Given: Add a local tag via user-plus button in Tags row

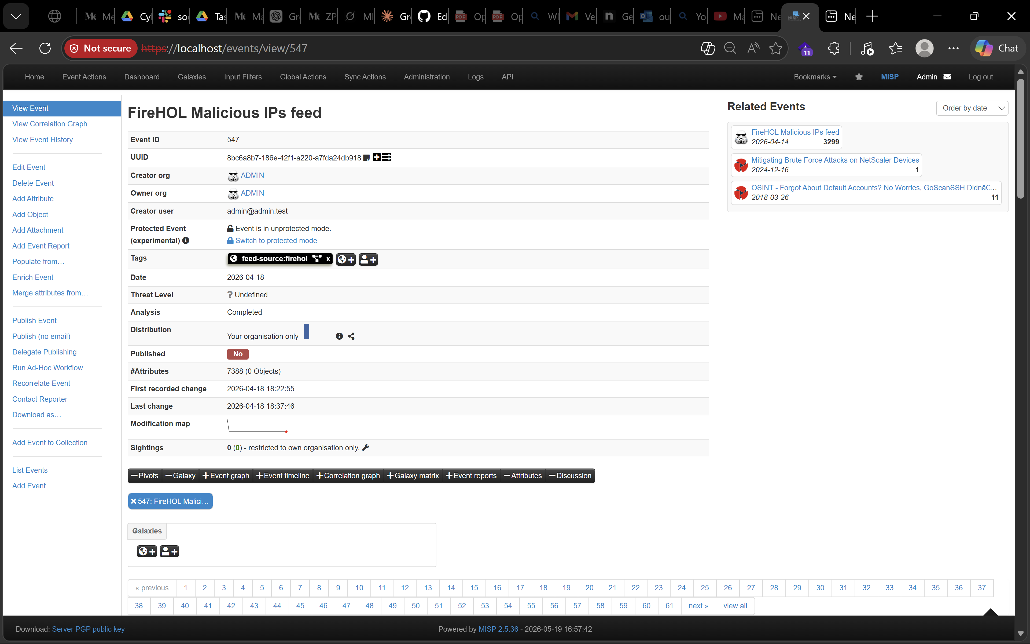Looking at the screenshot, I should pyautogui.click(x=368, y=259).
